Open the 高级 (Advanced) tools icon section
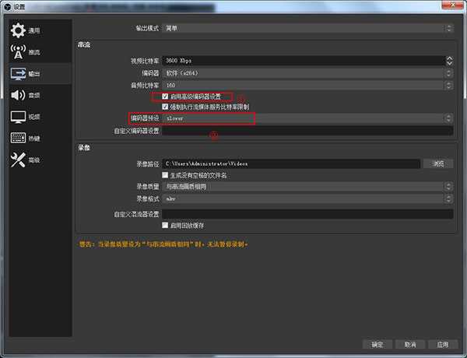Screen dimensions: 467x358 point(19,160)
